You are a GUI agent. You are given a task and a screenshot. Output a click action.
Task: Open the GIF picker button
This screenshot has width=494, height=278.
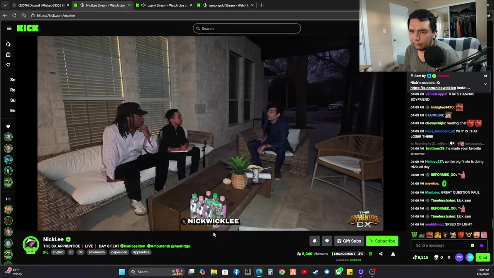(469, 258)
